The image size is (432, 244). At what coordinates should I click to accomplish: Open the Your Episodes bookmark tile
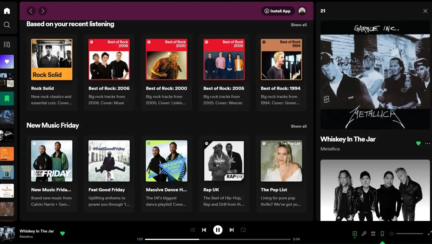7,99
